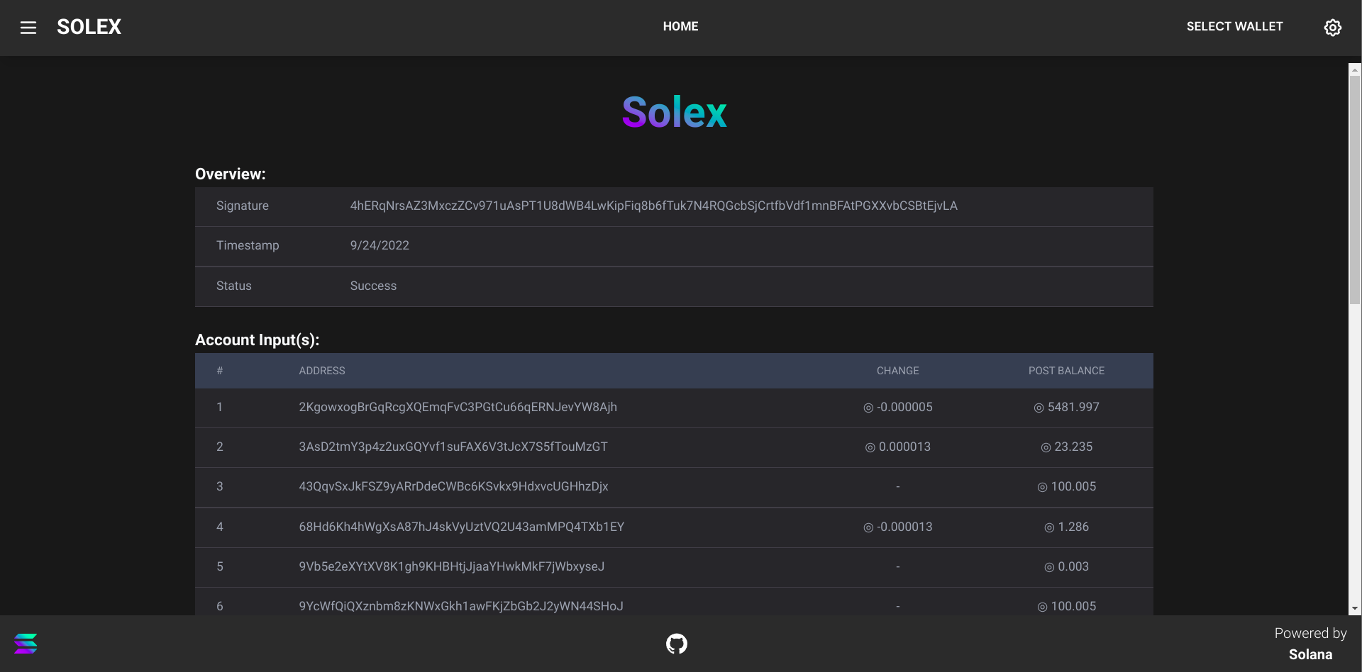The height and width of the screenshot is (672, 1362).
Task: Open the navigation hamburger menu
Action: (x=28, y=28)
